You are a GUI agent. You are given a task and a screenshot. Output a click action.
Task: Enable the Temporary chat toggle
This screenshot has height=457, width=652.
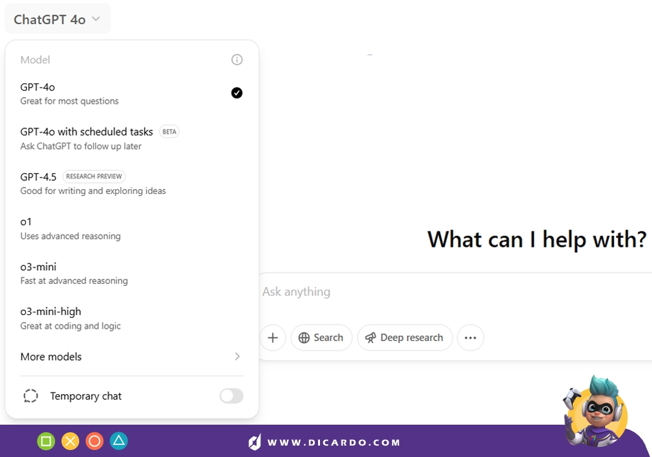232,396
